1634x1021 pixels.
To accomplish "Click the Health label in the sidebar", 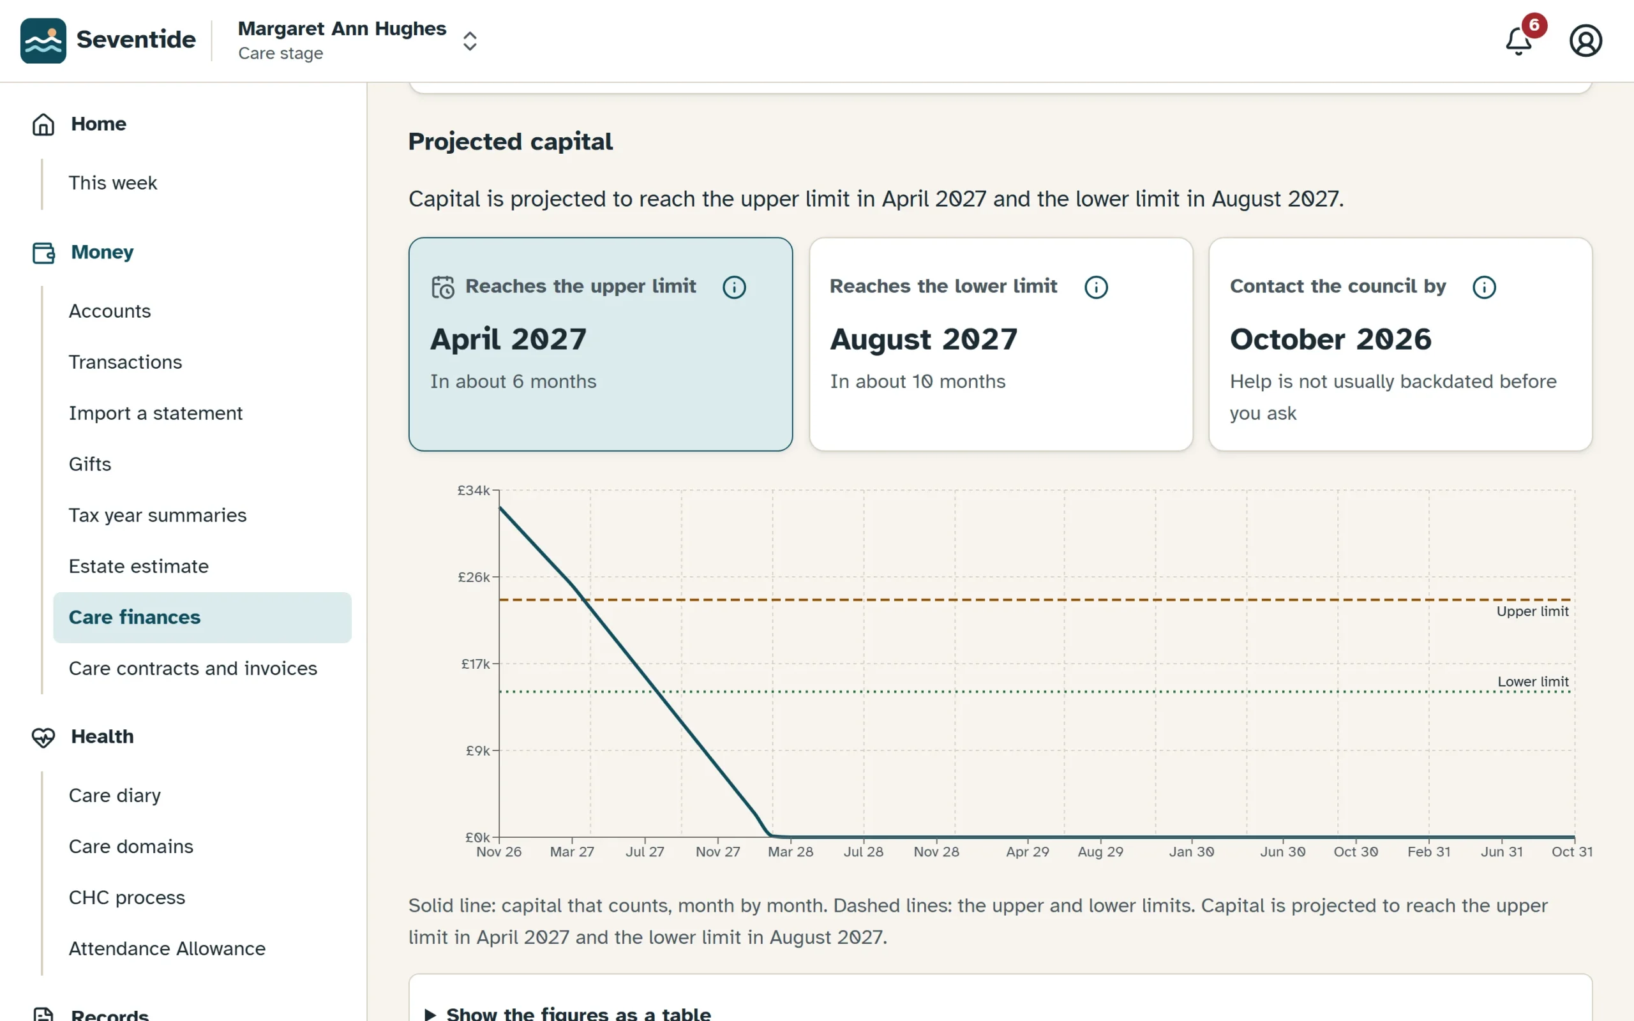I will (102, 736).
